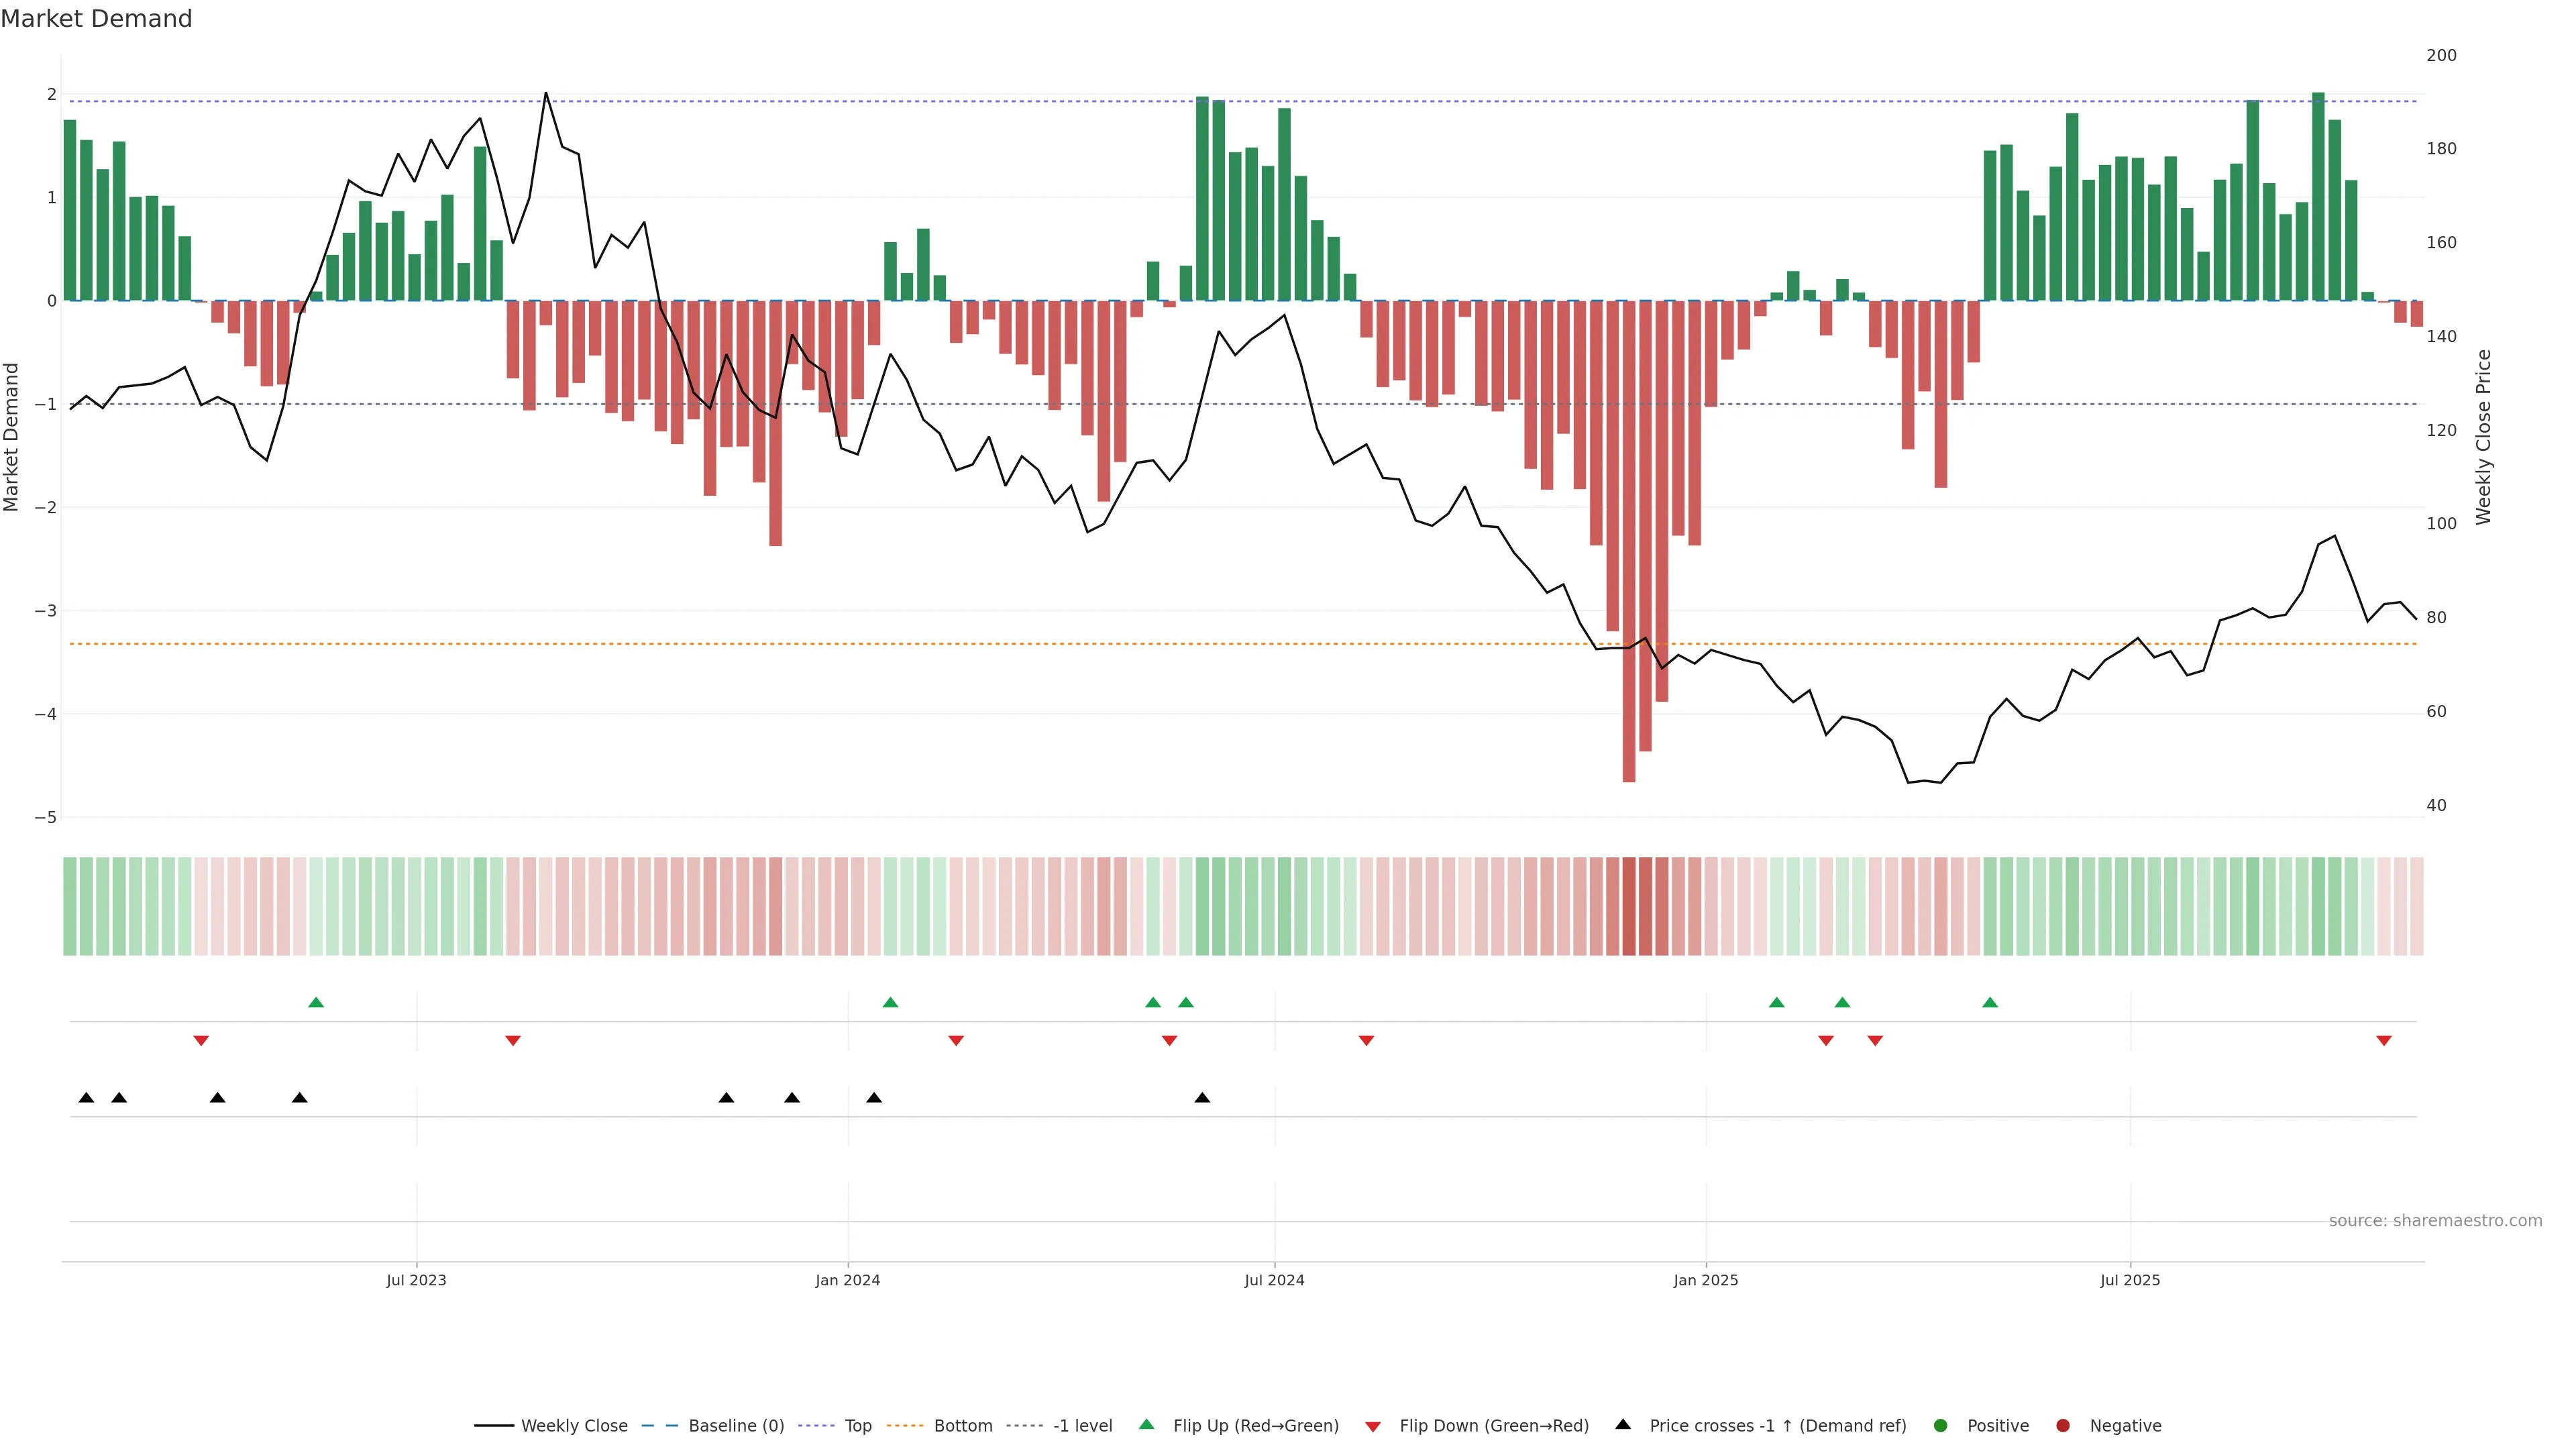
Task: Click Price crosses -1 black triangle legend
Action: (x=1623, y=1425)
